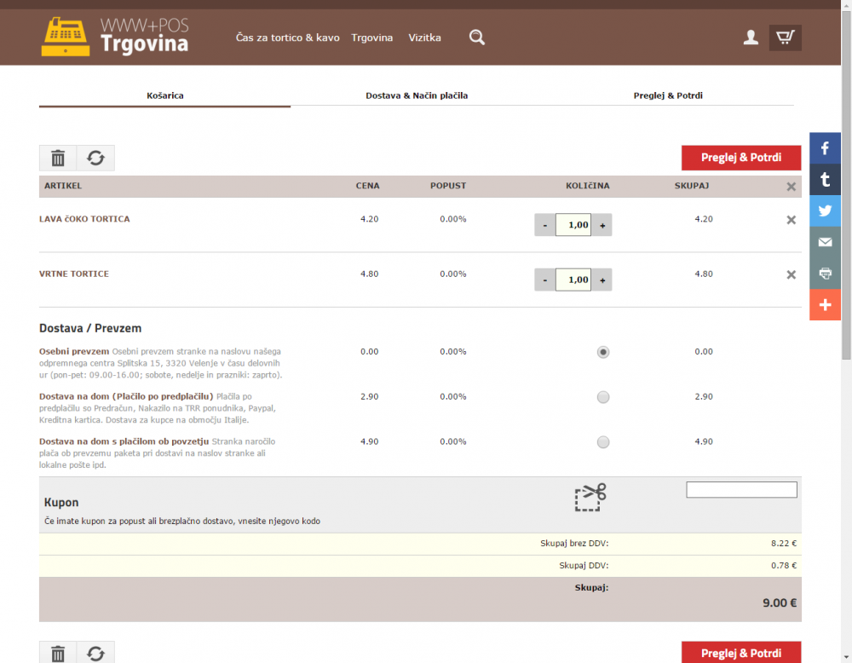Click the top trash icon to empty cart
The image size is (852, 663).
[58, 158]
